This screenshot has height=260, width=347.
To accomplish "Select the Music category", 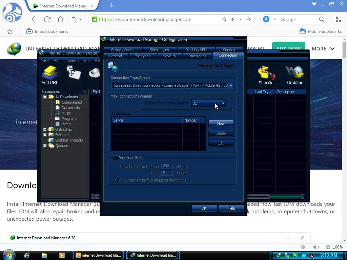I will tap(66, 113).
